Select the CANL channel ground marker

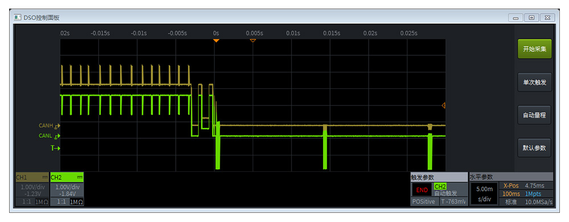click(x=56, y=137)
